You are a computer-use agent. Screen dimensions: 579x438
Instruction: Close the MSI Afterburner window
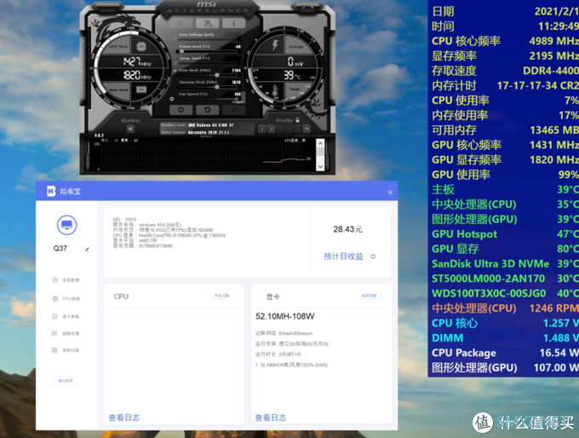point(312,6)
